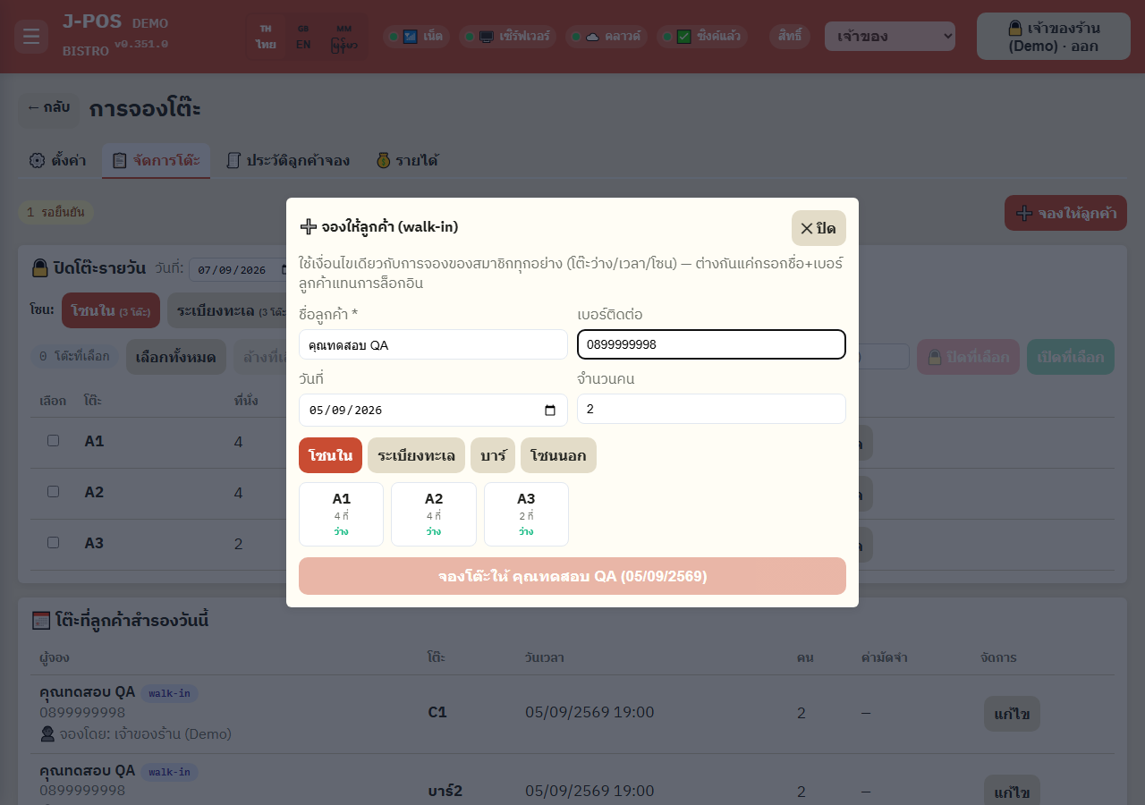Select the โซนใน zone in the booking dialog
The width and height of the screenshot is (1145, 805).
(x=330, y=455)
